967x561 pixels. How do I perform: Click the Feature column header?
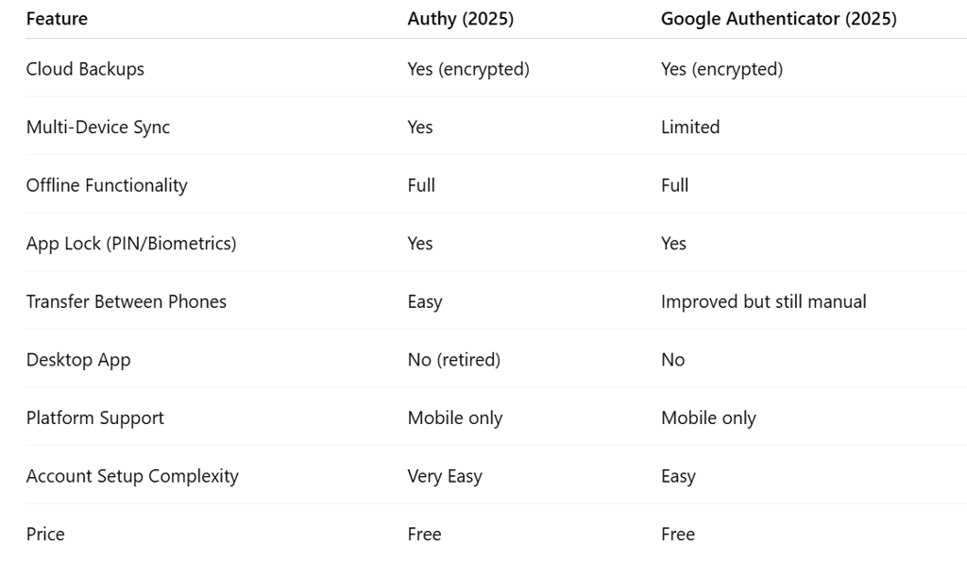[56, 19]
